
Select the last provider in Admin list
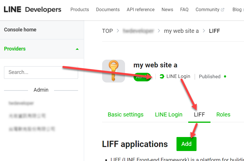(x=31, y=129)
